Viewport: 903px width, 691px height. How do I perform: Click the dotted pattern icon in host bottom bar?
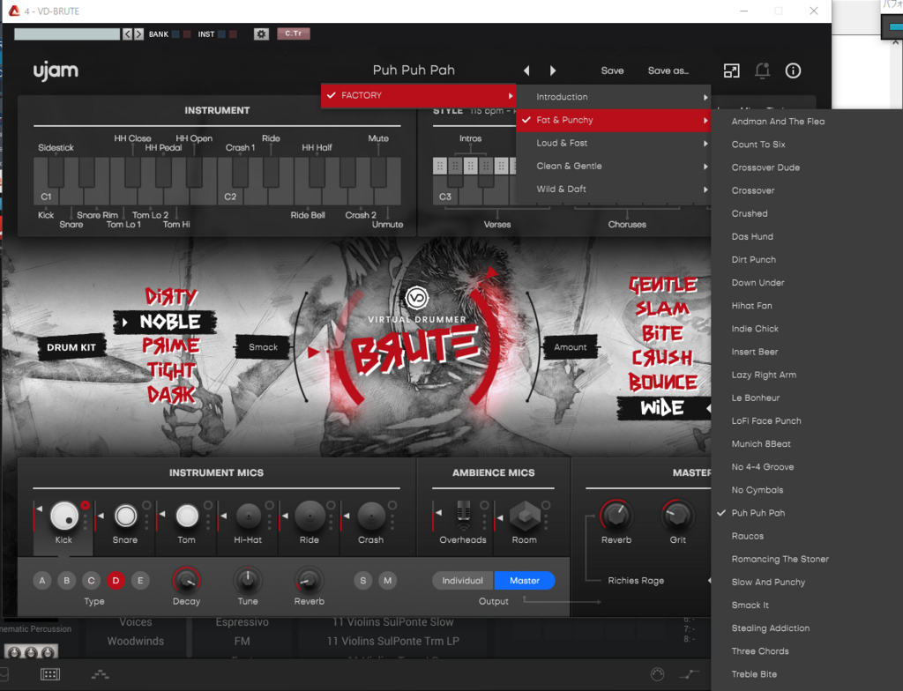pyautogui.click(x=101, y=674)
